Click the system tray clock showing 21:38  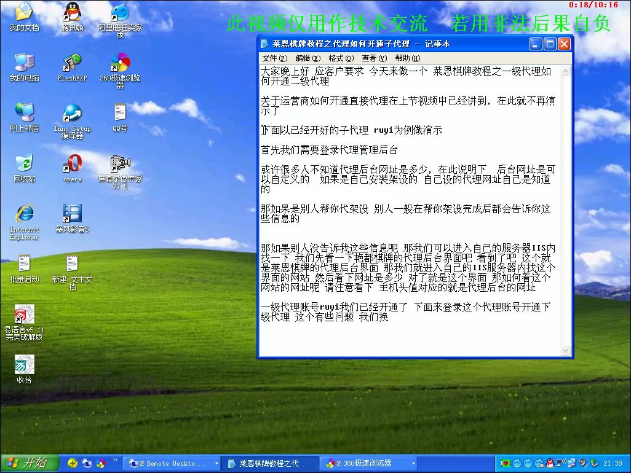click(613, 463)
